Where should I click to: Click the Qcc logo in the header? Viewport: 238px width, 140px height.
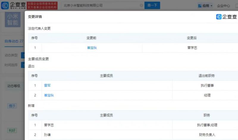tap(13, 5)
